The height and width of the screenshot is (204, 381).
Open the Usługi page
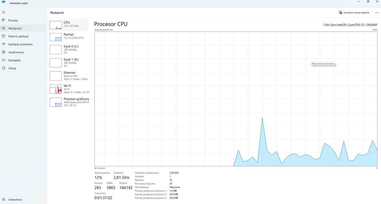pyautogui.click(x=12, y=68)
